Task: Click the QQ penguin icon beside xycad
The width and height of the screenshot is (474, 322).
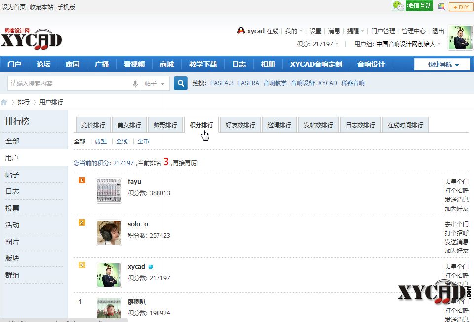Action: (241, 31)
